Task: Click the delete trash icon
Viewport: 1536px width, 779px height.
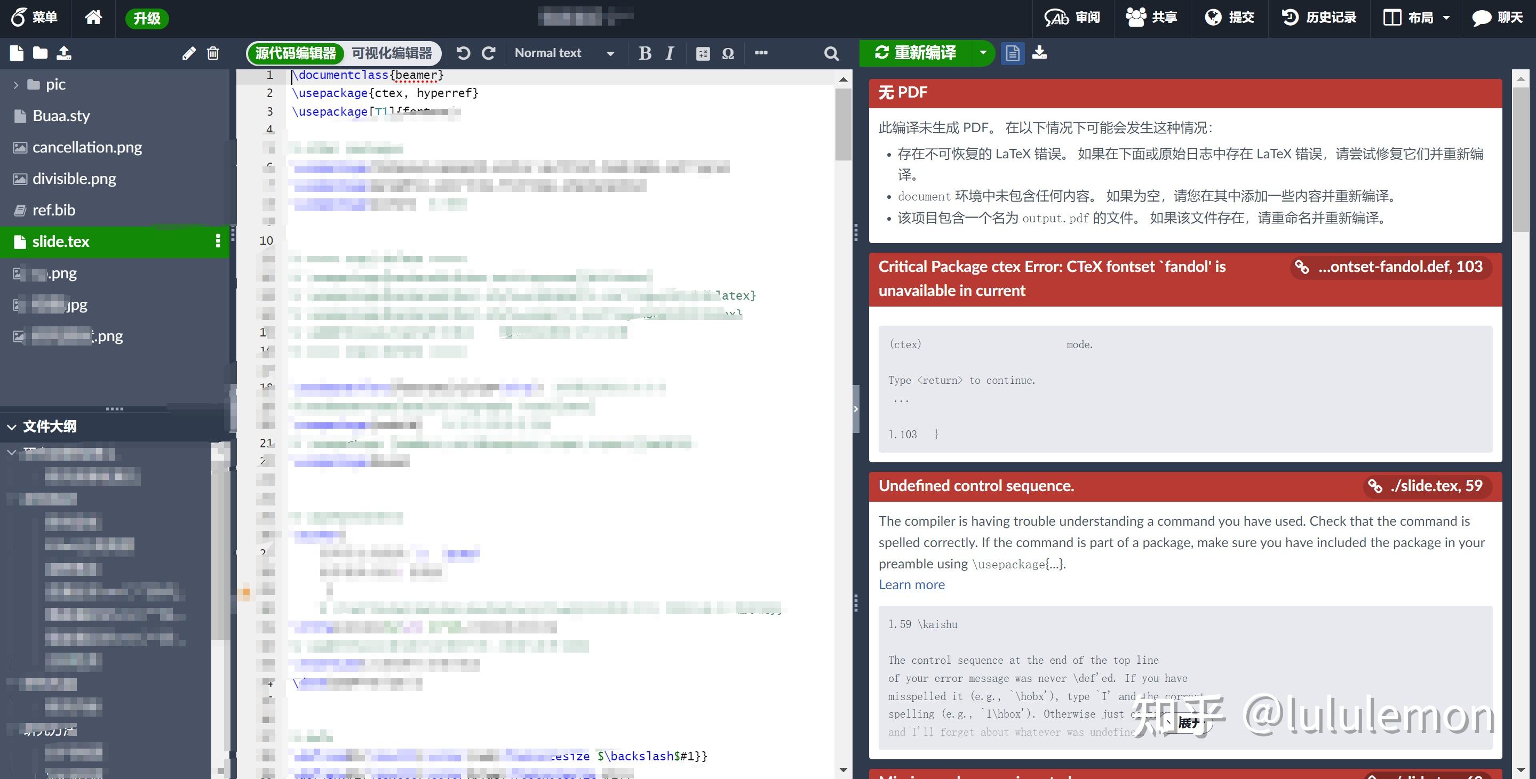Action: 213,54
